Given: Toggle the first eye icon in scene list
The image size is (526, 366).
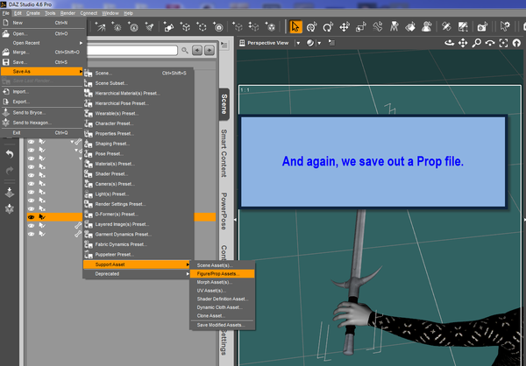Looking at the screenshot, I should (x=32, y=142).
